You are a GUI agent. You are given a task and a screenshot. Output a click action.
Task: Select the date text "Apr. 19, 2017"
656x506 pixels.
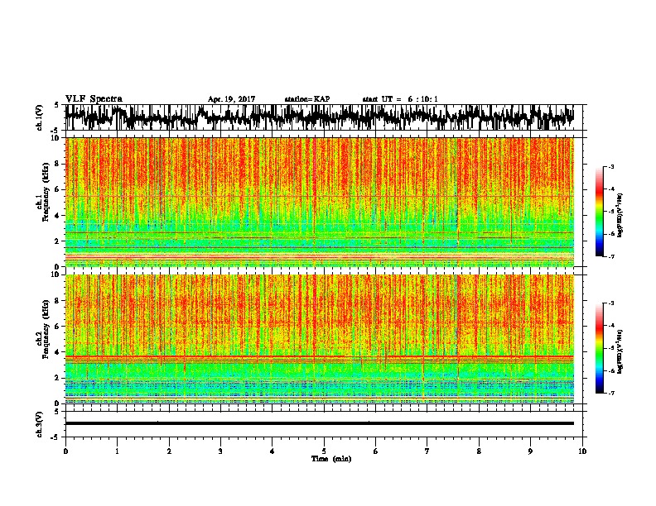click(231, 99)
